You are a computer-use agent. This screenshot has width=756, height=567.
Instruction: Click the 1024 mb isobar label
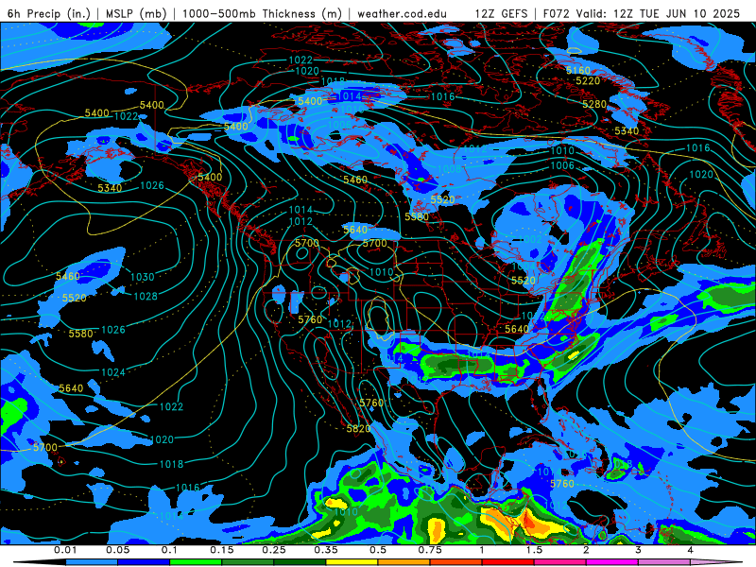113,372
